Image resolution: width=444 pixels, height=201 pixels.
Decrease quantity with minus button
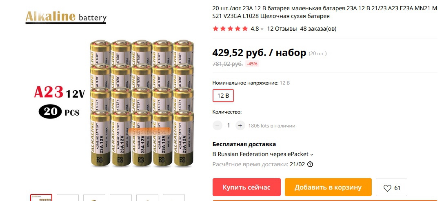pos(218,125)
